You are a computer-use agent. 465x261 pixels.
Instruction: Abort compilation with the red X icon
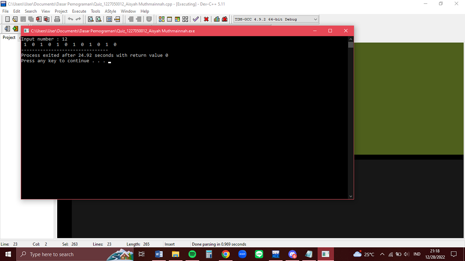pyautogui.click(x=206, y=19)
